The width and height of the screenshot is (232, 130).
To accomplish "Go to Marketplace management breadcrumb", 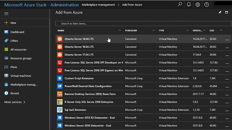I will [98, 5].
